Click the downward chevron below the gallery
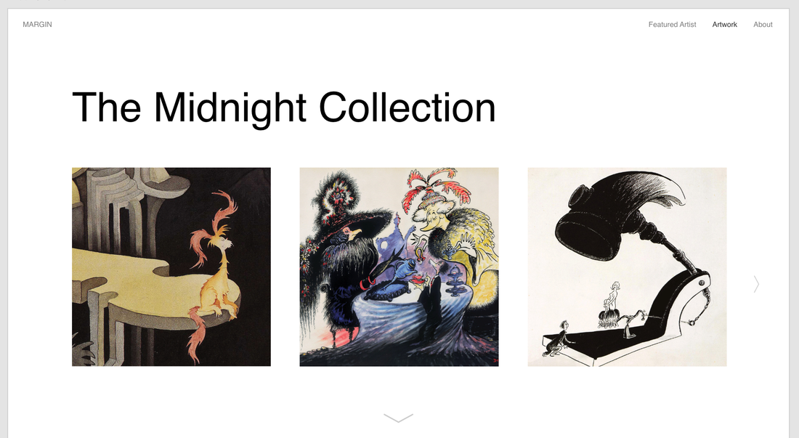This screenshot has width=799, height=438. 399,418
